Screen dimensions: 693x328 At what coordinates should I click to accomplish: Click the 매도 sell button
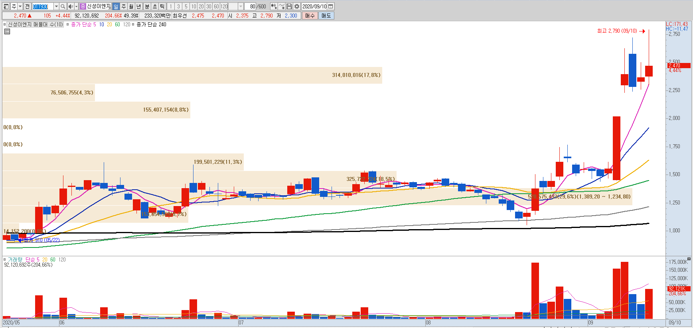point(326,16)
